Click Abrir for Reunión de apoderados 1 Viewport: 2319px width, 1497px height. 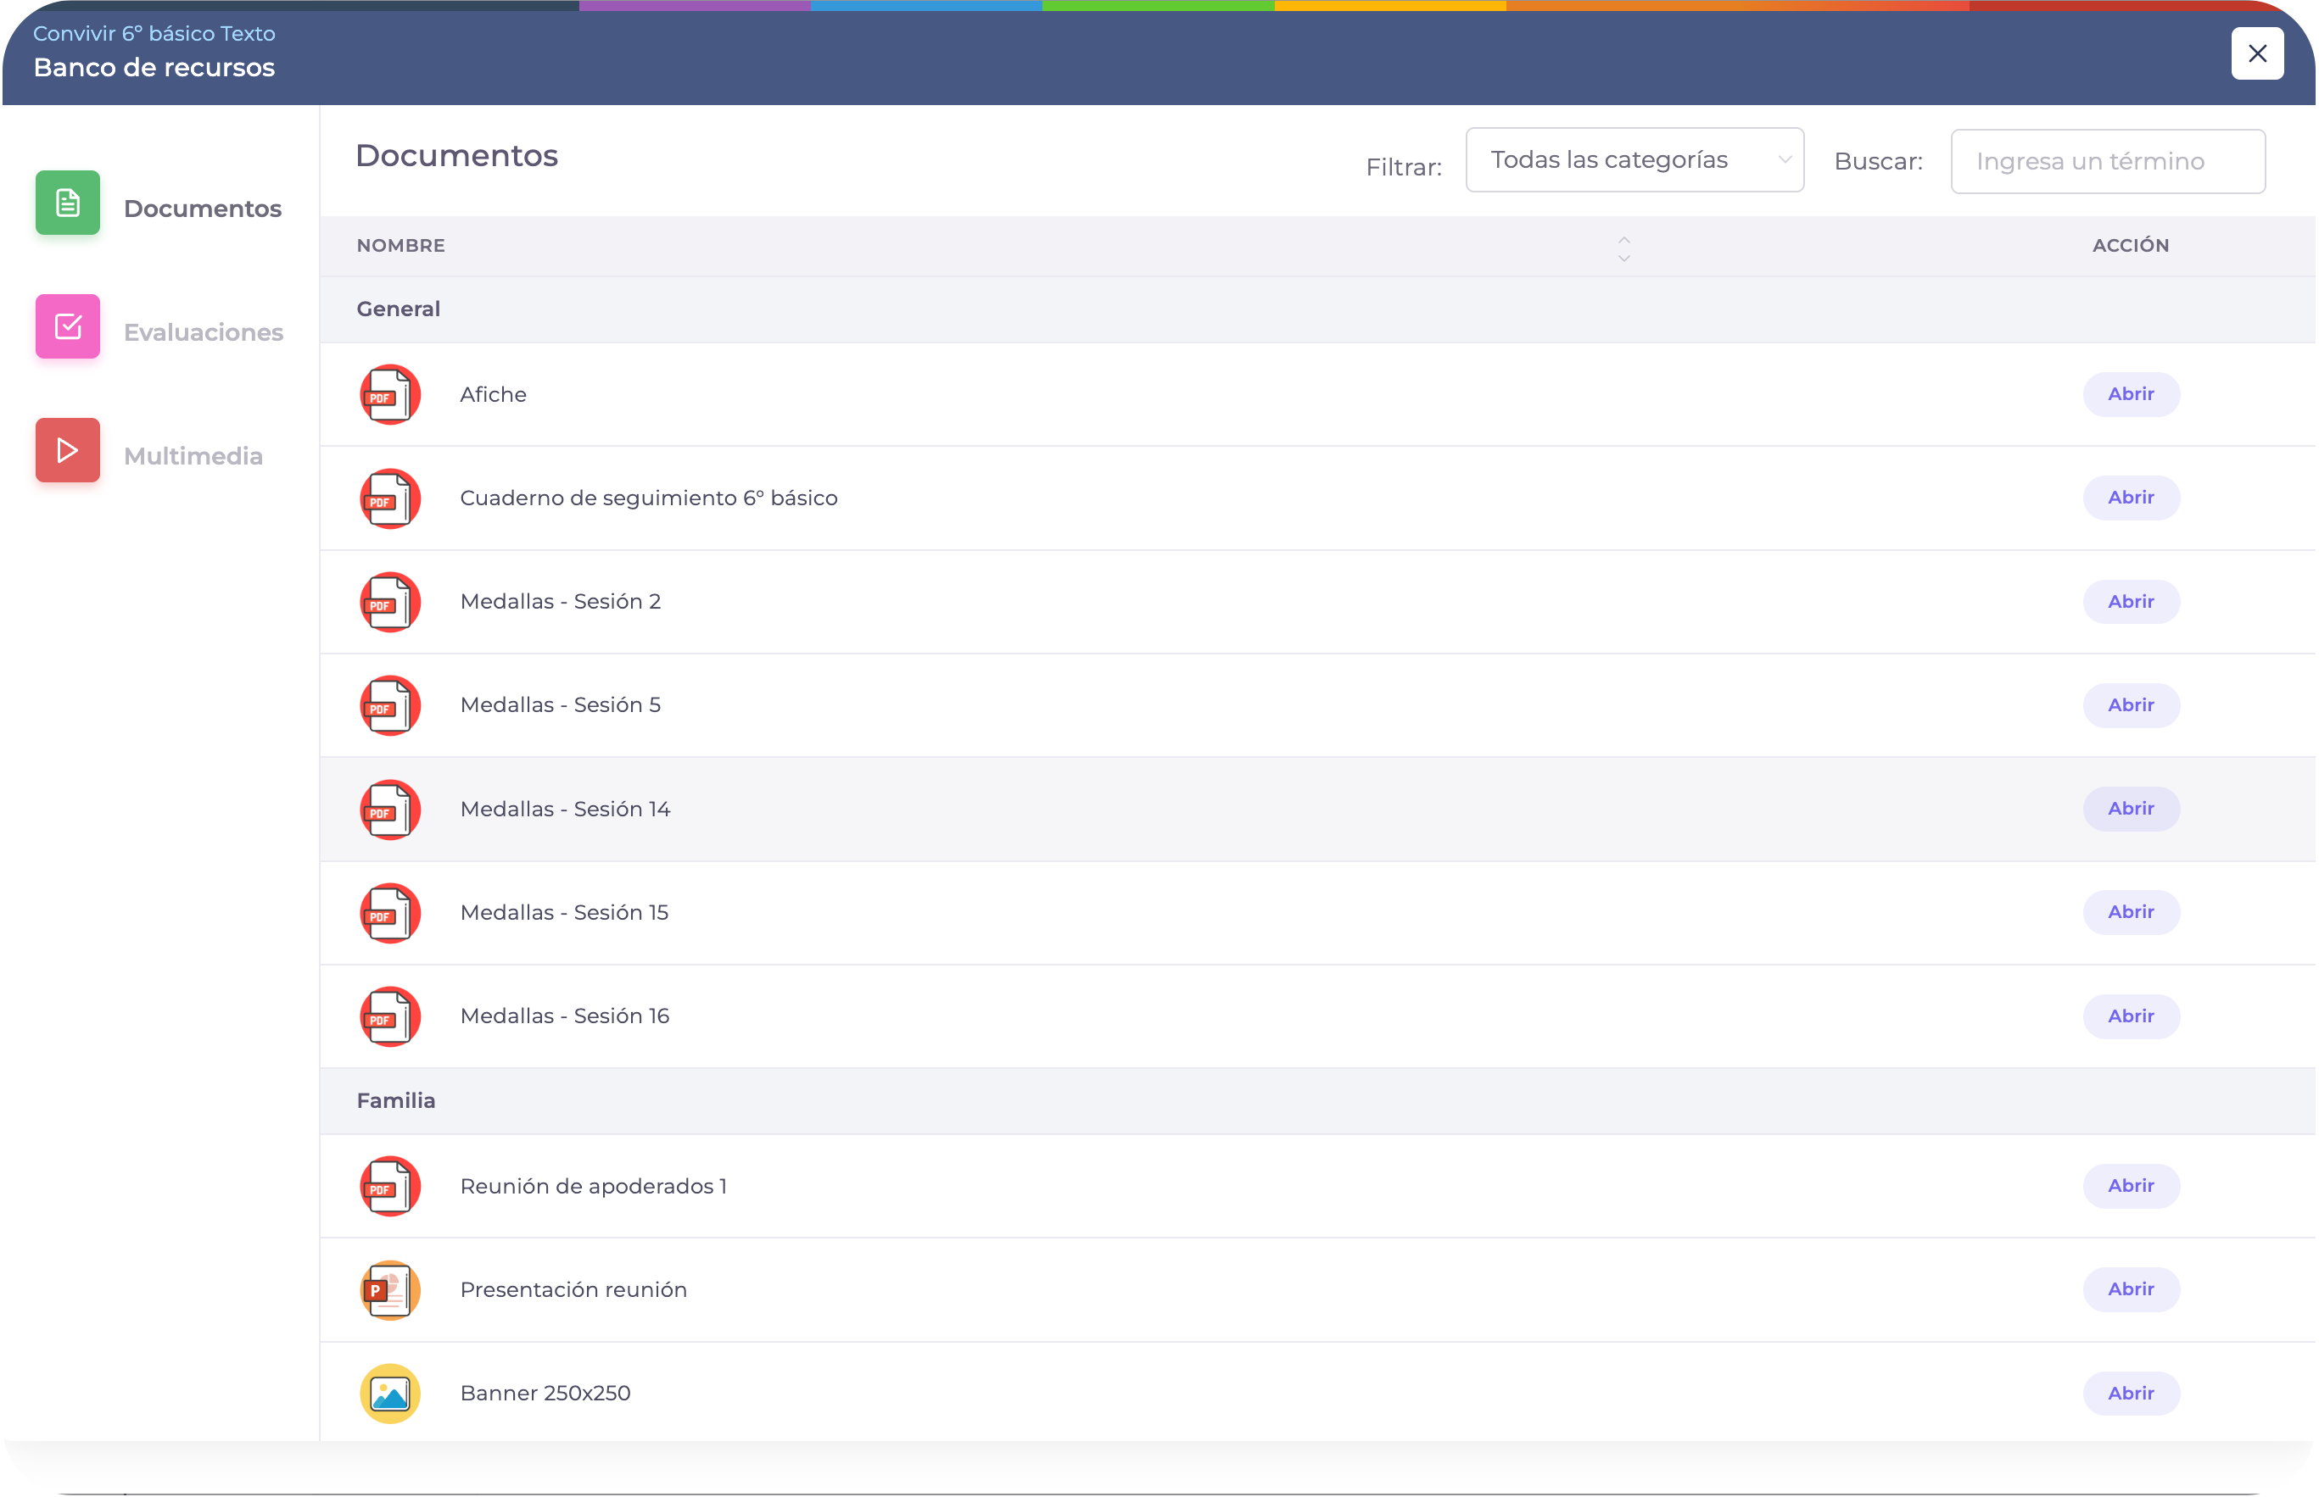pyautogui.click(x=2132, y=1186)
